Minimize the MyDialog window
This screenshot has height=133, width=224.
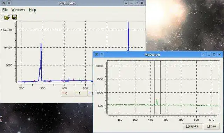[209, 55]
